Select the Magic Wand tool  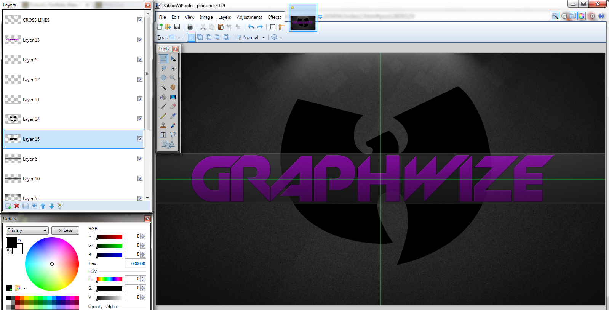click(x=163, y=87)
